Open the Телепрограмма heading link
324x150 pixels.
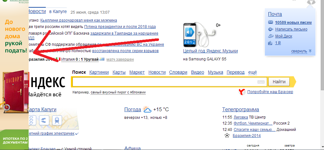click(x=240, y=110)
